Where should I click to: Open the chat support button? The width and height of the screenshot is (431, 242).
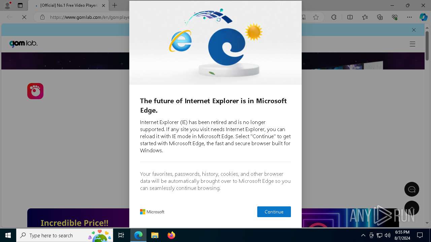click(x=412, y=189)
